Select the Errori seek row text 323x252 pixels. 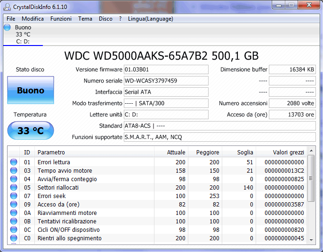tap(51, 196)
